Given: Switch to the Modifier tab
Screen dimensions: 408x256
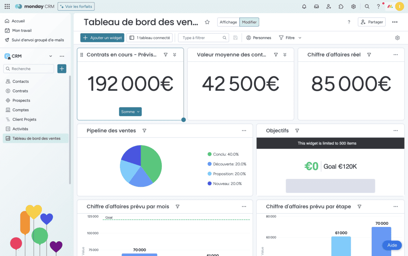Looking at the screenshot, I should click(249, 22).
